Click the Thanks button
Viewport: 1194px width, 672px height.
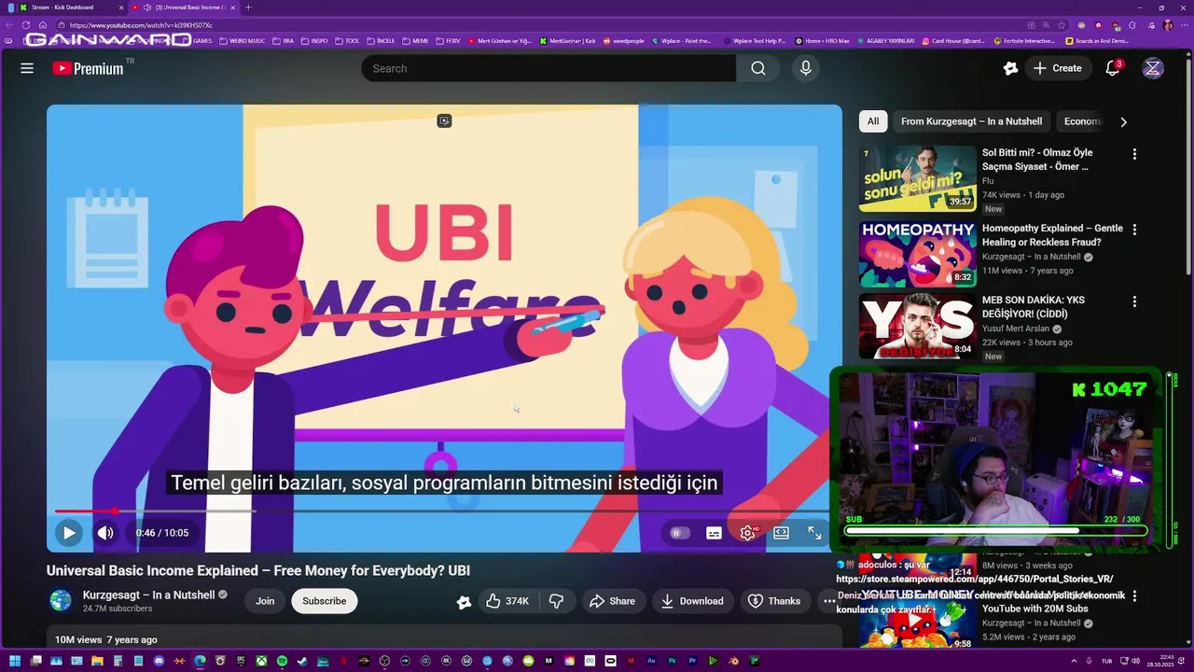774,601
